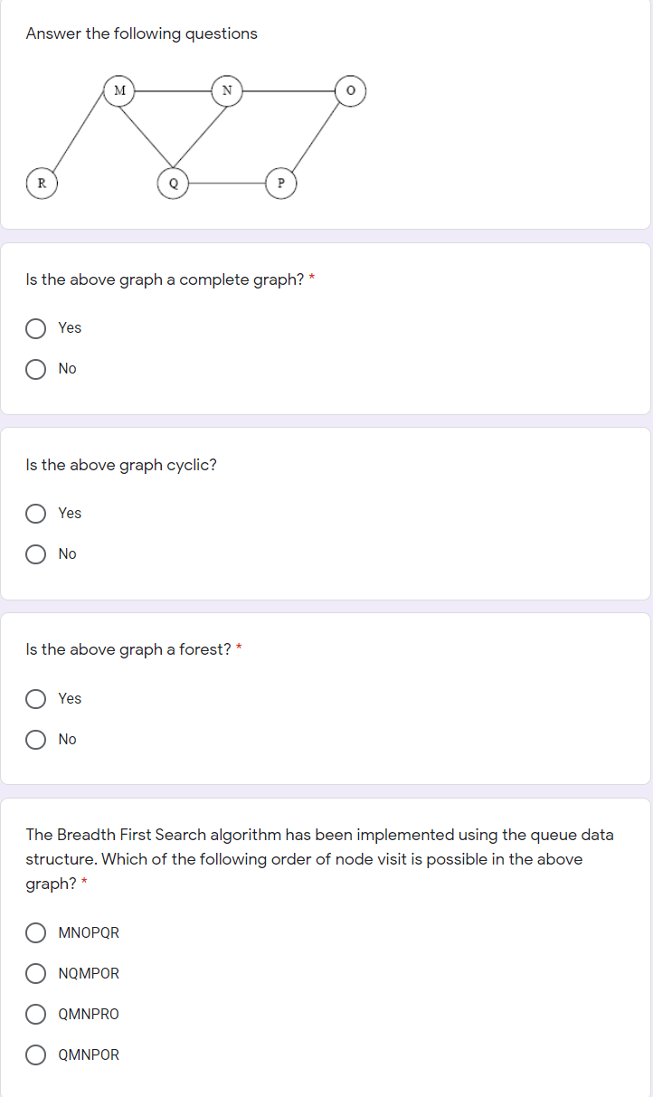Click the Breadth First Search question text

pos(319,858)
